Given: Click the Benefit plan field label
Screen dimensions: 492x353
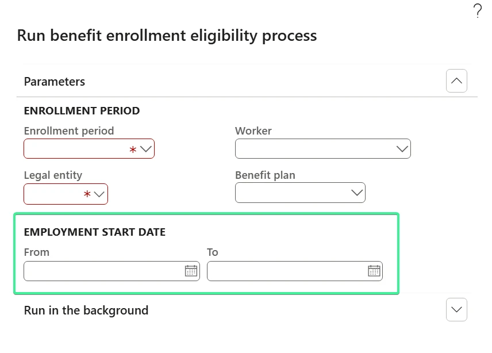Looking at the screenshot, I should (x=265, y=175).
